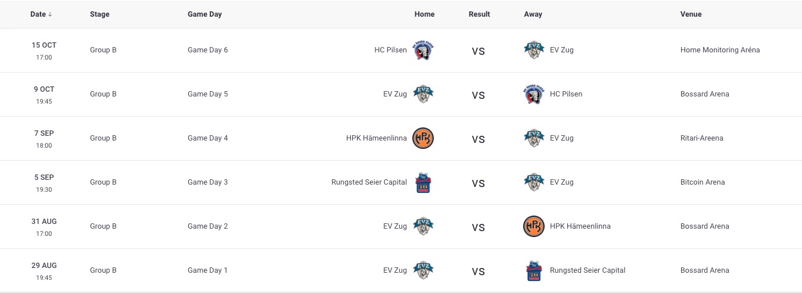Screen dimensions: 802x293
Task: Click HC Pilsen logo in Game Day 6 row
Action: 423,51
